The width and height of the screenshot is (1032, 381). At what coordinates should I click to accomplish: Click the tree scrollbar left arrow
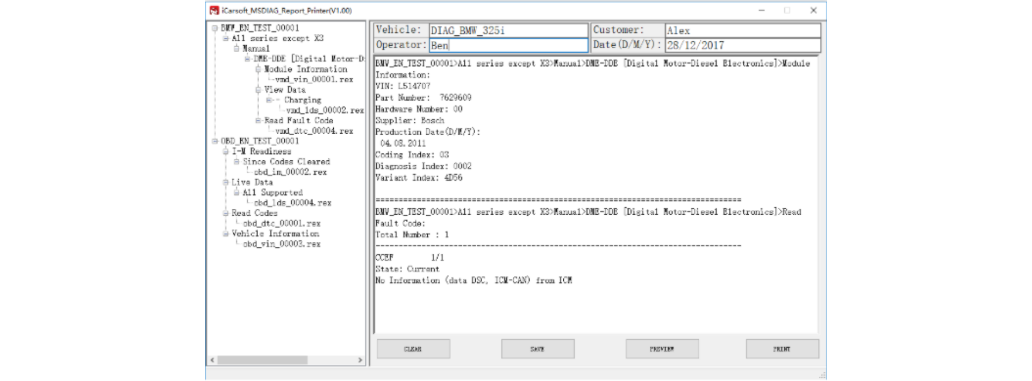pos(212,360)
